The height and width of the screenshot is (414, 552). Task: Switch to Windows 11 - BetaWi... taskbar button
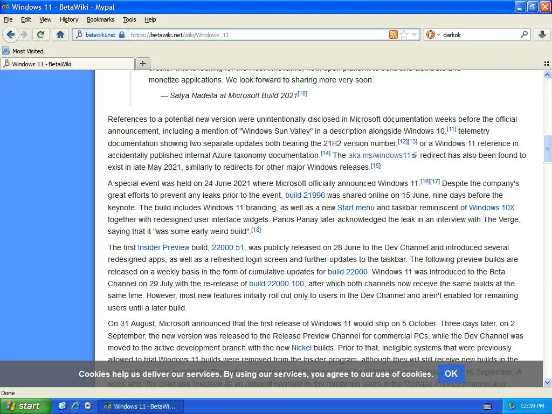pos(140,406)
